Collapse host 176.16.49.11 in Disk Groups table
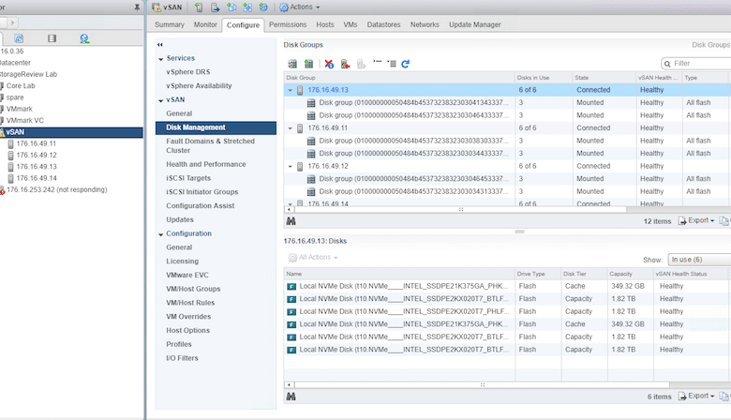The height and width of the screenshot is (420, 731). point(290,128)
